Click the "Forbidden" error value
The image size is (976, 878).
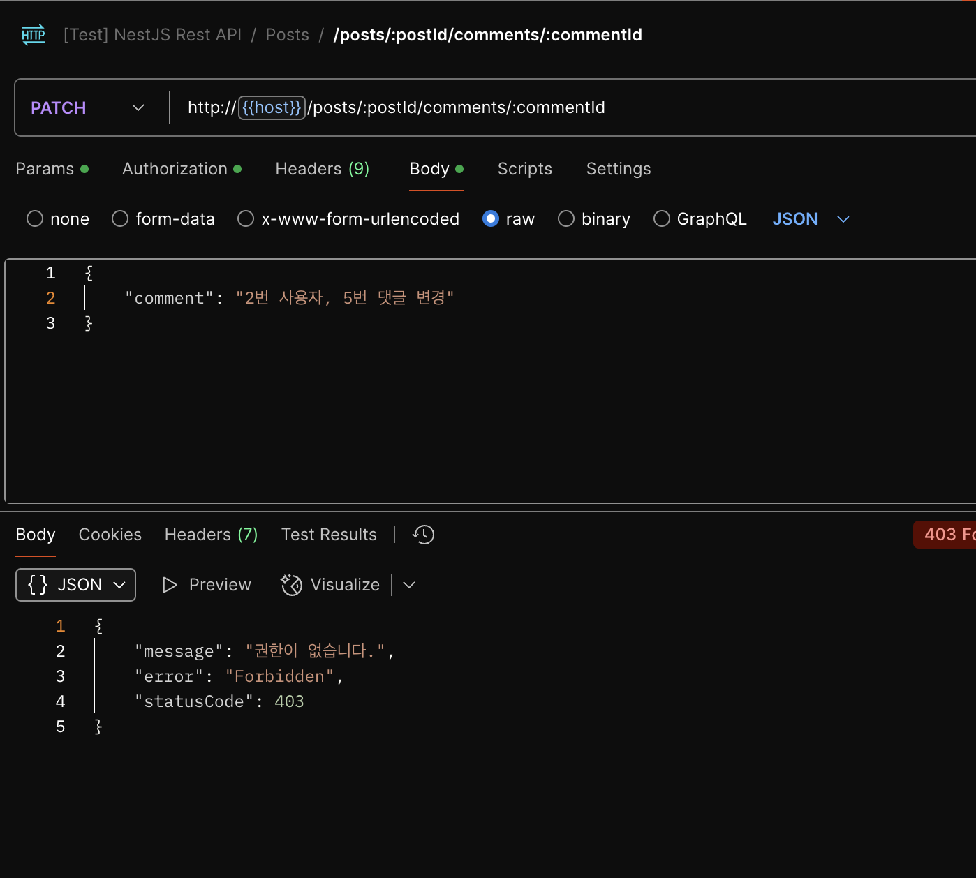[x=280, y=676]
